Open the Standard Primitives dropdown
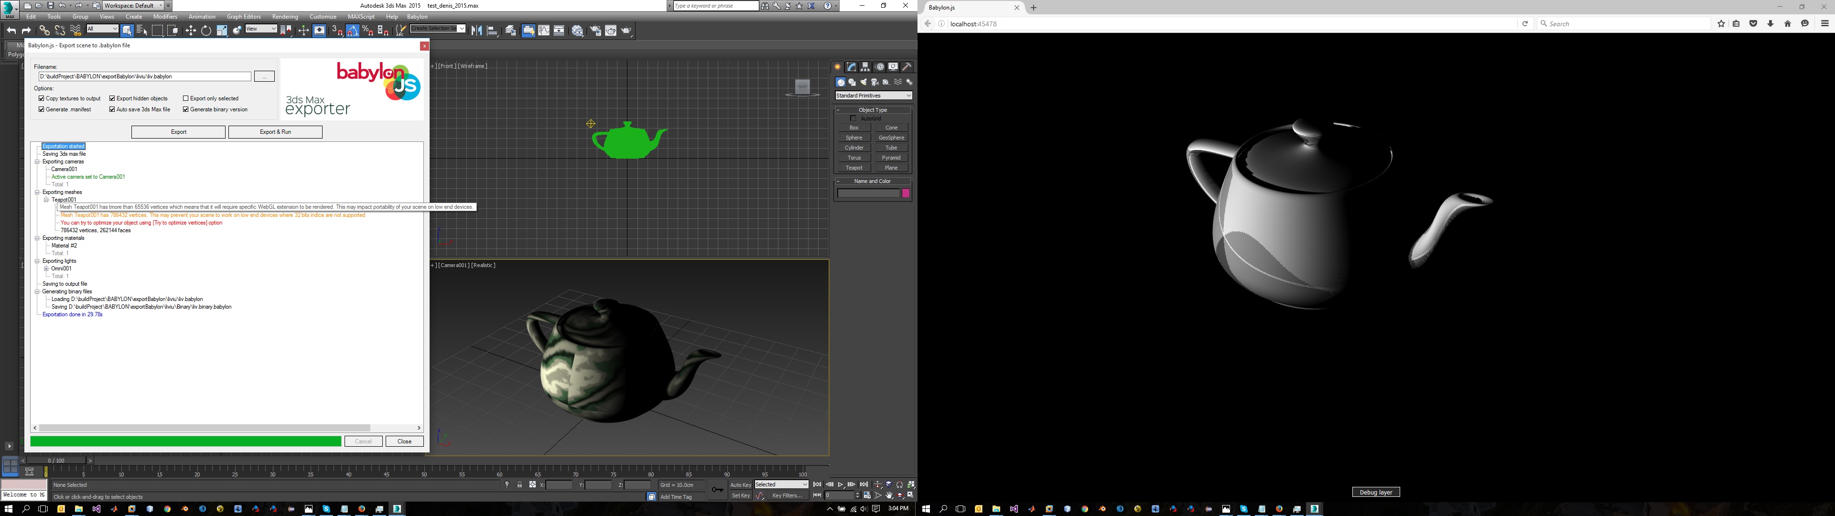Image resolution: width=1835 pixels, height=516 pixels. pyautogui.click(x=874, y=96)
